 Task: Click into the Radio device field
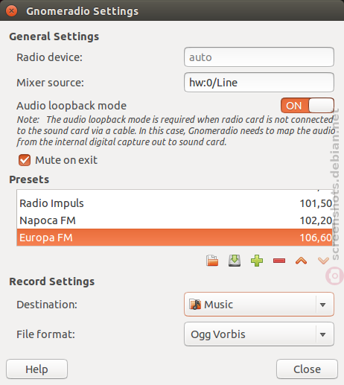[x=259, y=57]
